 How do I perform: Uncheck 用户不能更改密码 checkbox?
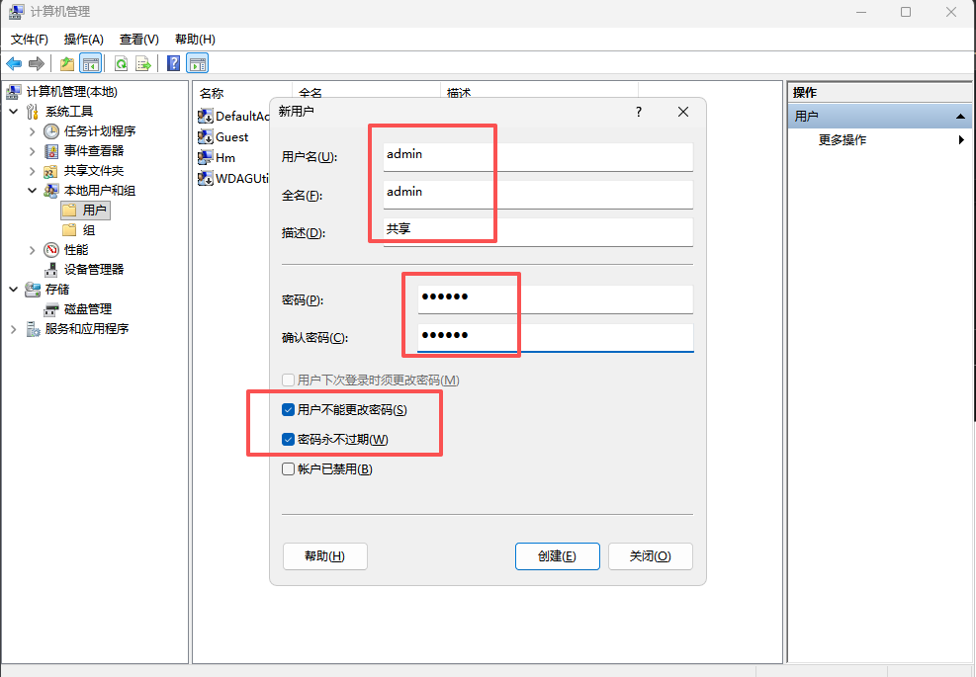(289, 409)
